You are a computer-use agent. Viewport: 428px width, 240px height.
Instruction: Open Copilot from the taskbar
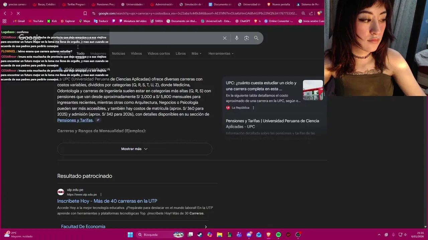click(210, 235)
